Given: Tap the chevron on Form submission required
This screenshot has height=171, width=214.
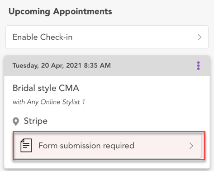Looking at the screenshot, I should [x=191, y=146].
